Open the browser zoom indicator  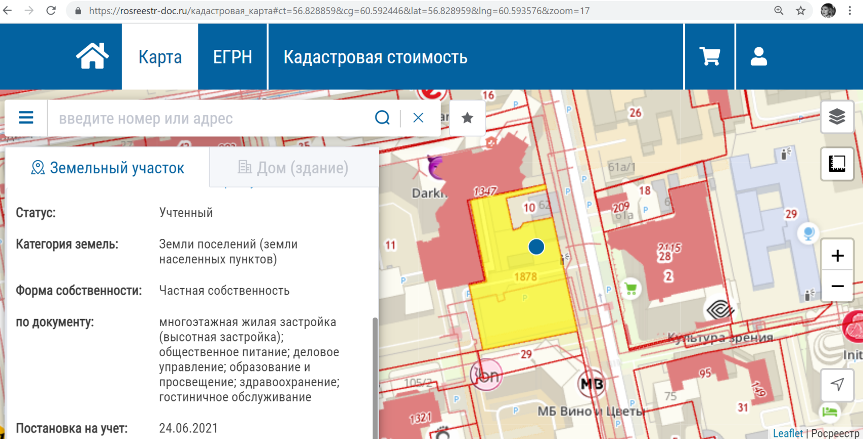click(x=779, y=11)
